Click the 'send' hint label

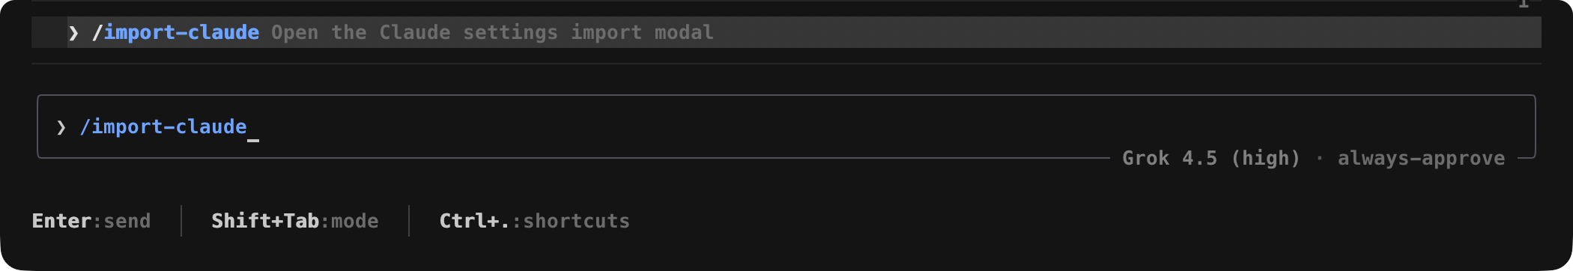[x=127, y=221]
